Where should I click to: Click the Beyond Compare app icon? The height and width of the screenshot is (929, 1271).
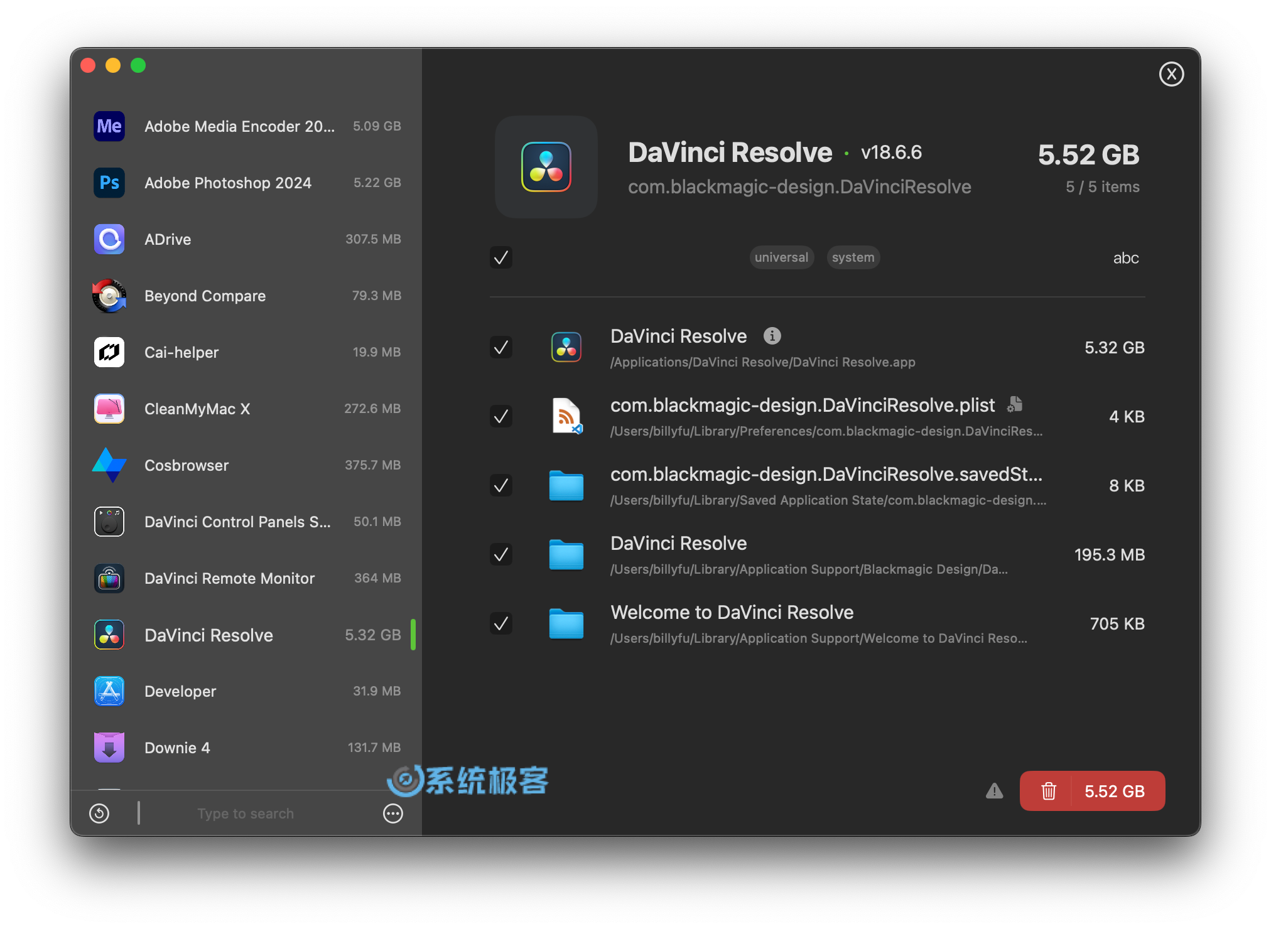(109, 296)
